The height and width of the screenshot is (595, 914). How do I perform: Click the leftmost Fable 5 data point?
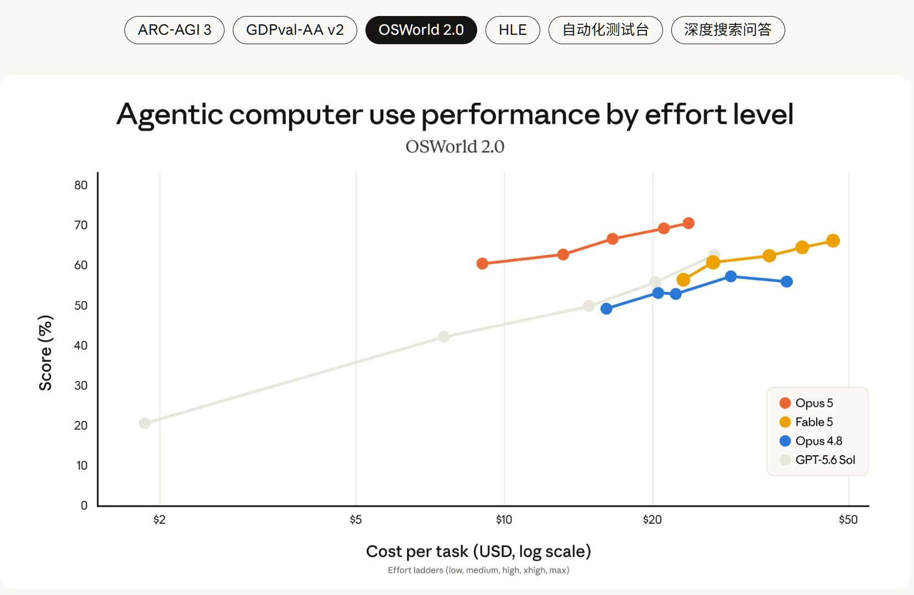tap(683, 280)
